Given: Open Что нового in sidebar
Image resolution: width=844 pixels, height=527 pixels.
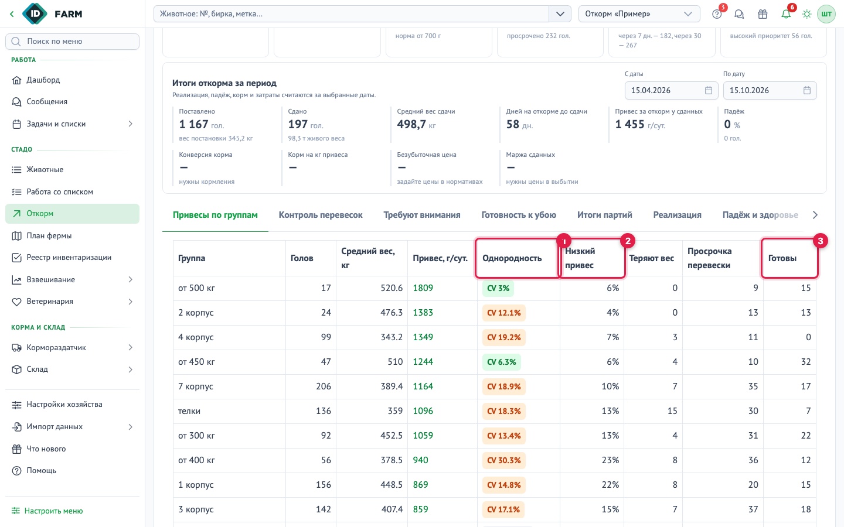Looking at the screenshot, I should point(72,449).
